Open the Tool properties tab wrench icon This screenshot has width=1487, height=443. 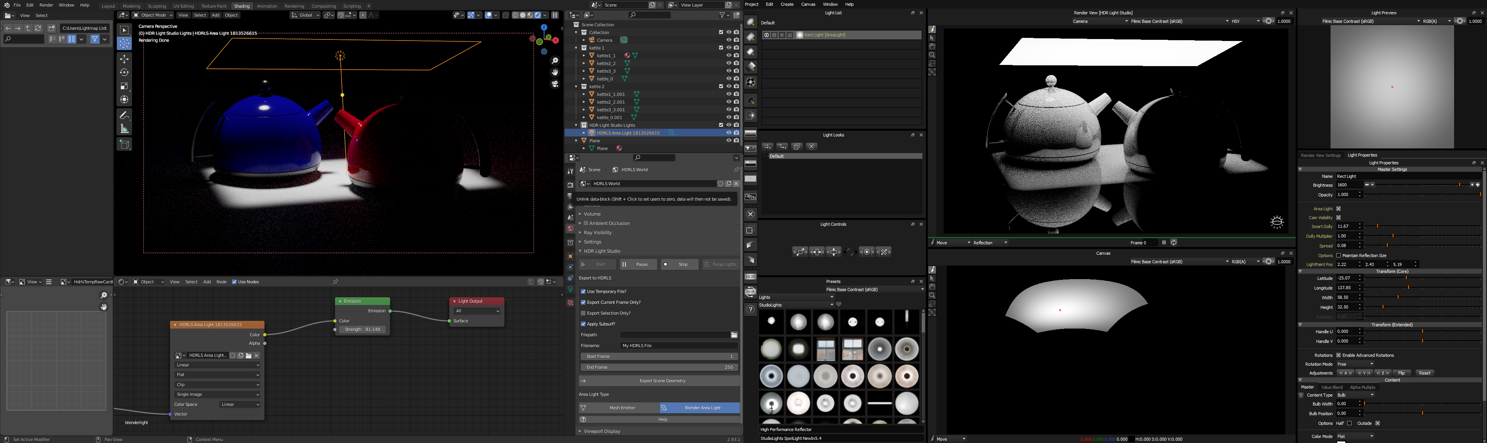point(570,171)
